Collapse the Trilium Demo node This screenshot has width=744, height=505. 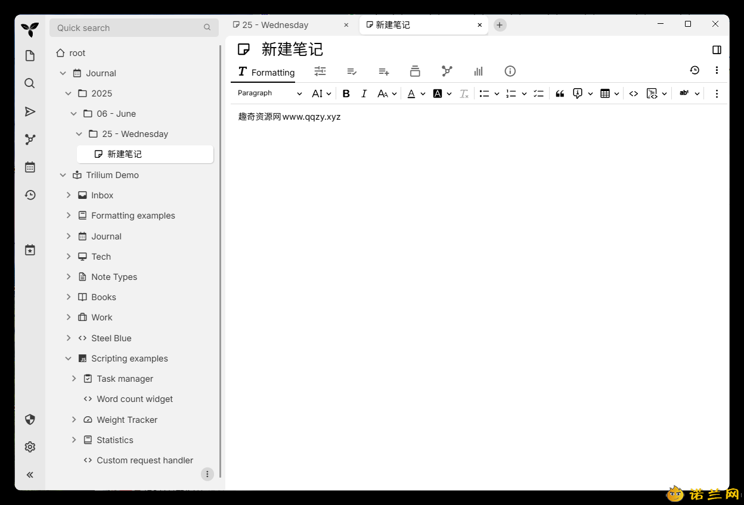(x=63, y=175)
